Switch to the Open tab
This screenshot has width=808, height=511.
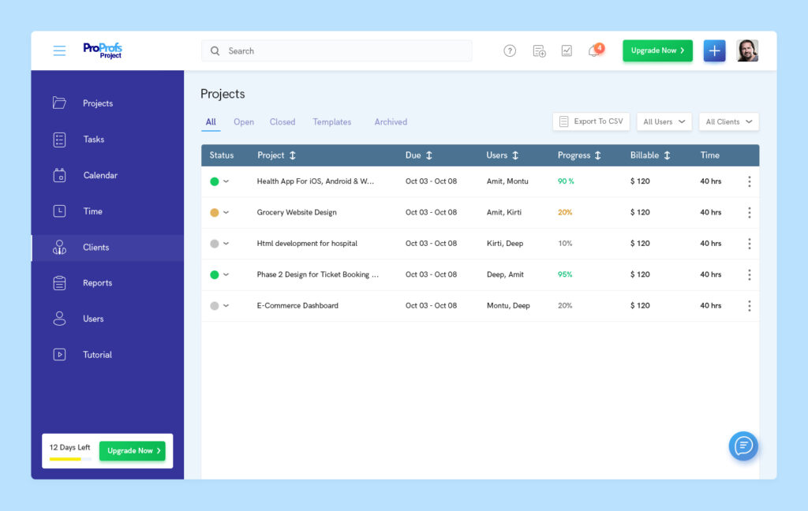tap(244, 122)
